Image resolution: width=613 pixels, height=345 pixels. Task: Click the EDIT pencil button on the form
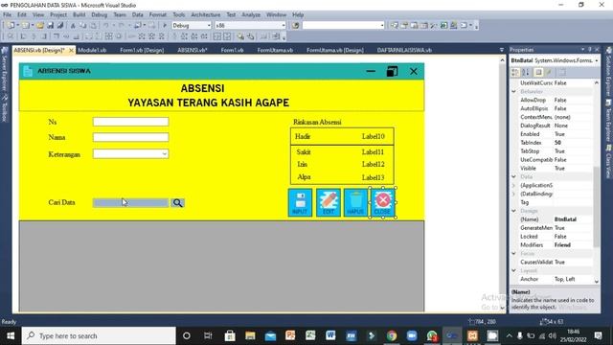coord(328,202)
